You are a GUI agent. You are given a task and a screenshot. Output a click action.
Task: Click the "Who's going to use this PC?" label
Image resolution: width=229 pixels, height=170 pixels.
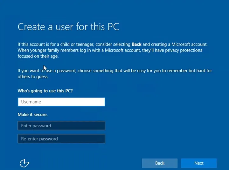pos(45,91)
